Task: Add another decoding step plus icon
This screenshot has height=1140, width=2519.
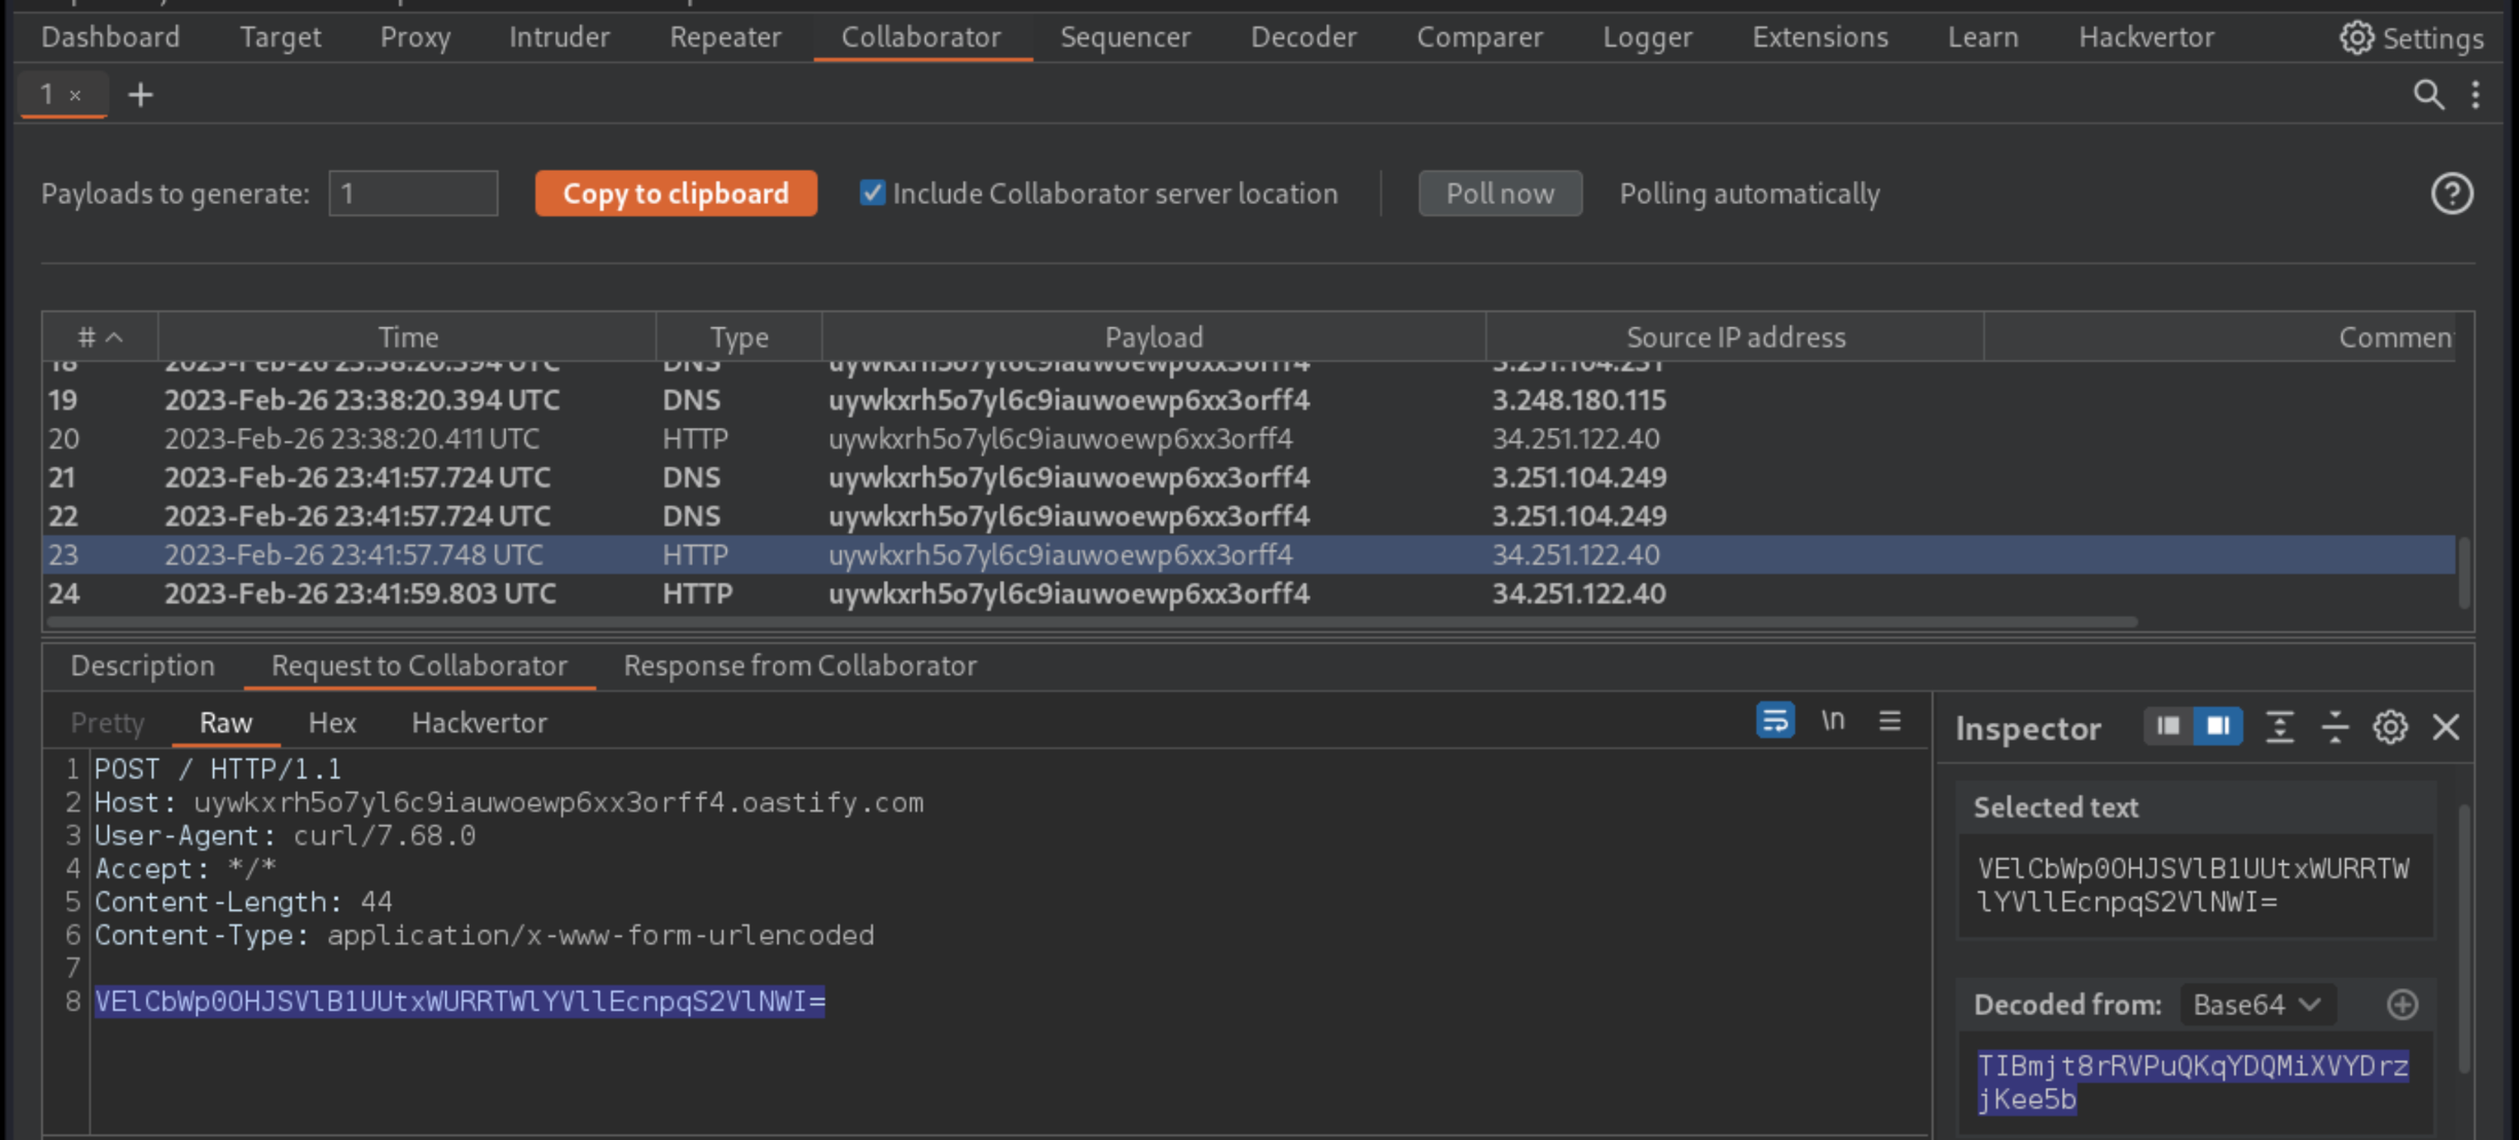Action: tap(2403, 1004)
